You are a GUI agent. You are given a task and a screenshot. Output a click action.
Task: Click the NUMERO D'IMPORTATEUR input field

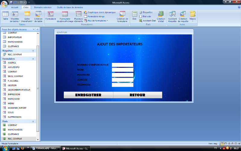(x=123, y=65)
